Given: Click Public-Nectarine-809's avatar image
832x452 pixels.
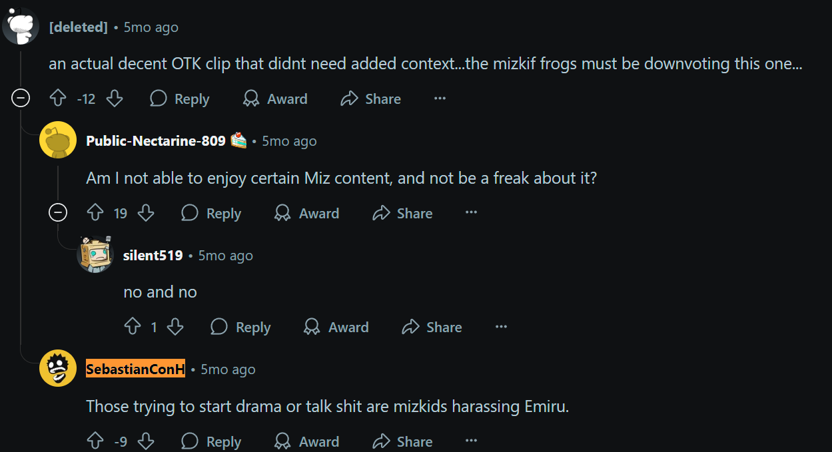Looking at the screenshot, I should [58, 140].
